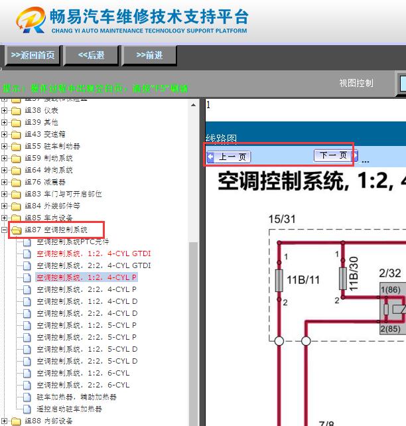Click document icon of 2:2, 4-CYL P

pos(27,290)
